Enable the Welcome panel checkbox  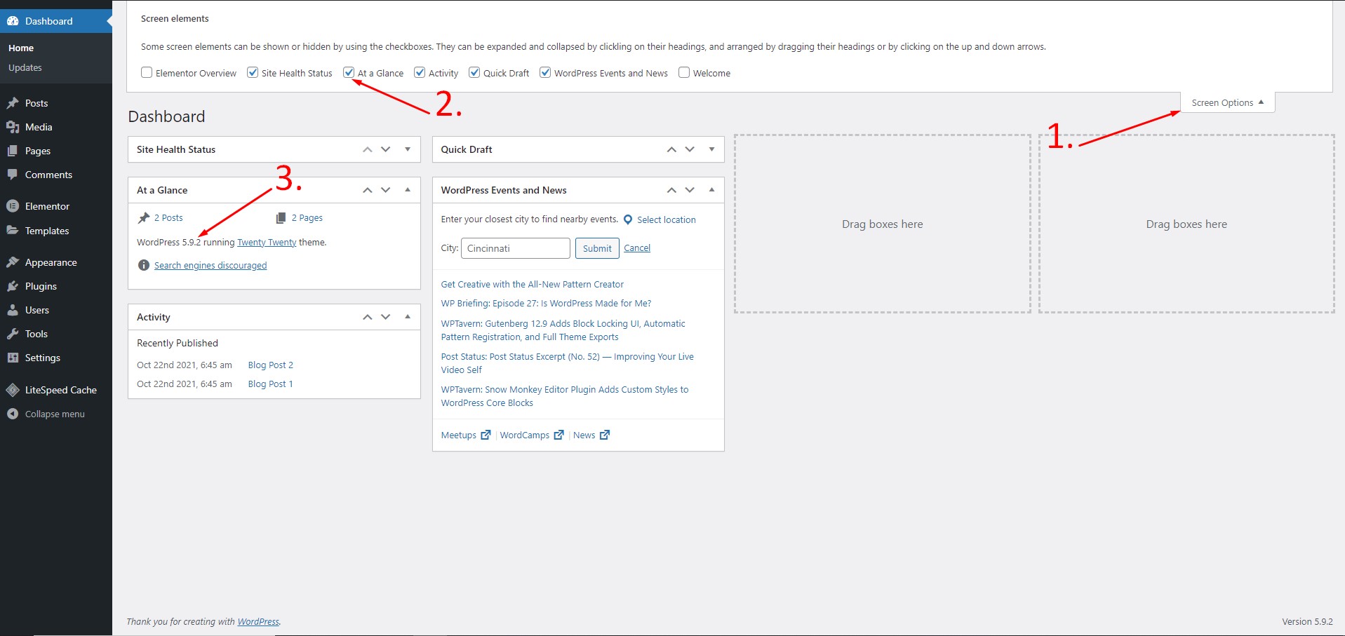tap(684, 72)
